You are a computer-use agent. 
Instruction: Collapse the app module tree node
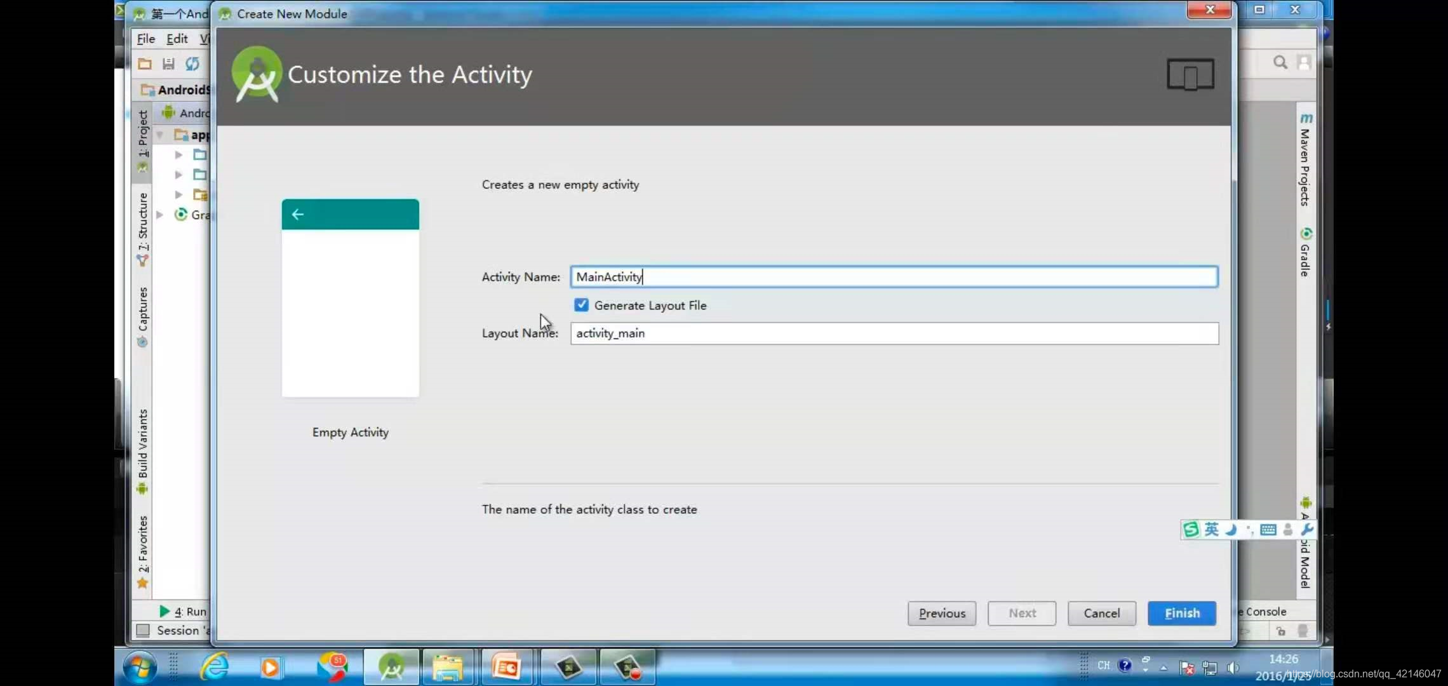click(x=160, y=135)
